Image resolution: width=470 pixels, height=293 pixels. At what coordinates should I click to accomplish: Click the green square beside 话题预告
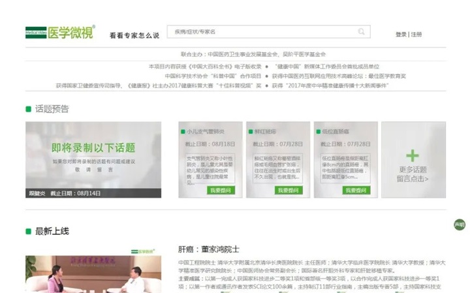28,109
